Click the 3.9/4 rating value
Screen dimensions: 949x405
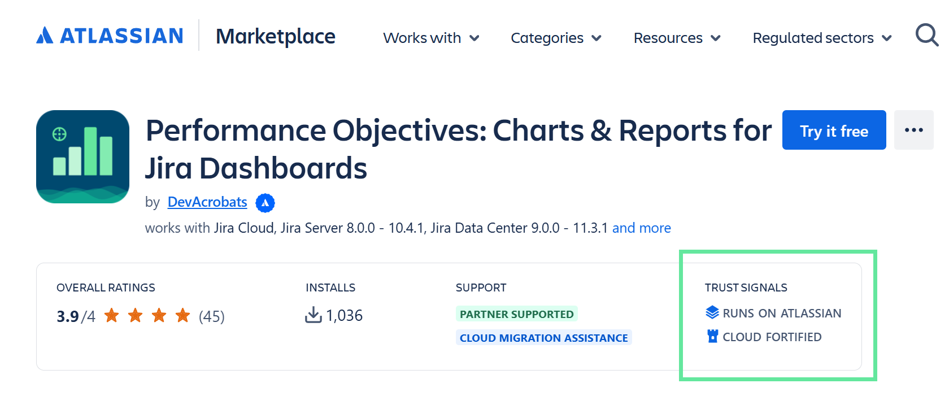76,316
